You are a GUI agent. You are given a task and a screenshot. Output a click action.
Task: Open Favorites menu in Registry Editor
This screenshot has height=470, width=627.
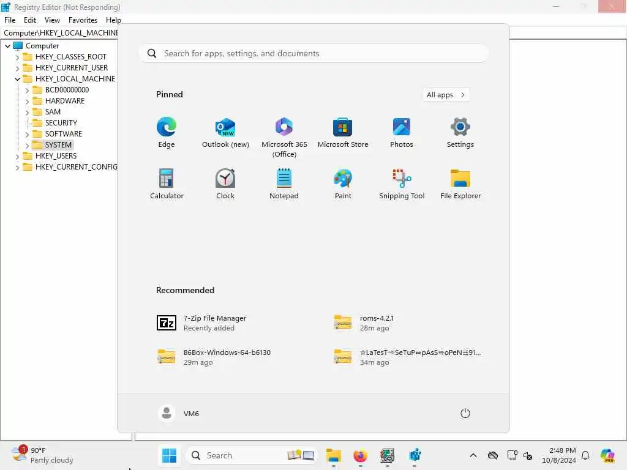coord(83,20)
